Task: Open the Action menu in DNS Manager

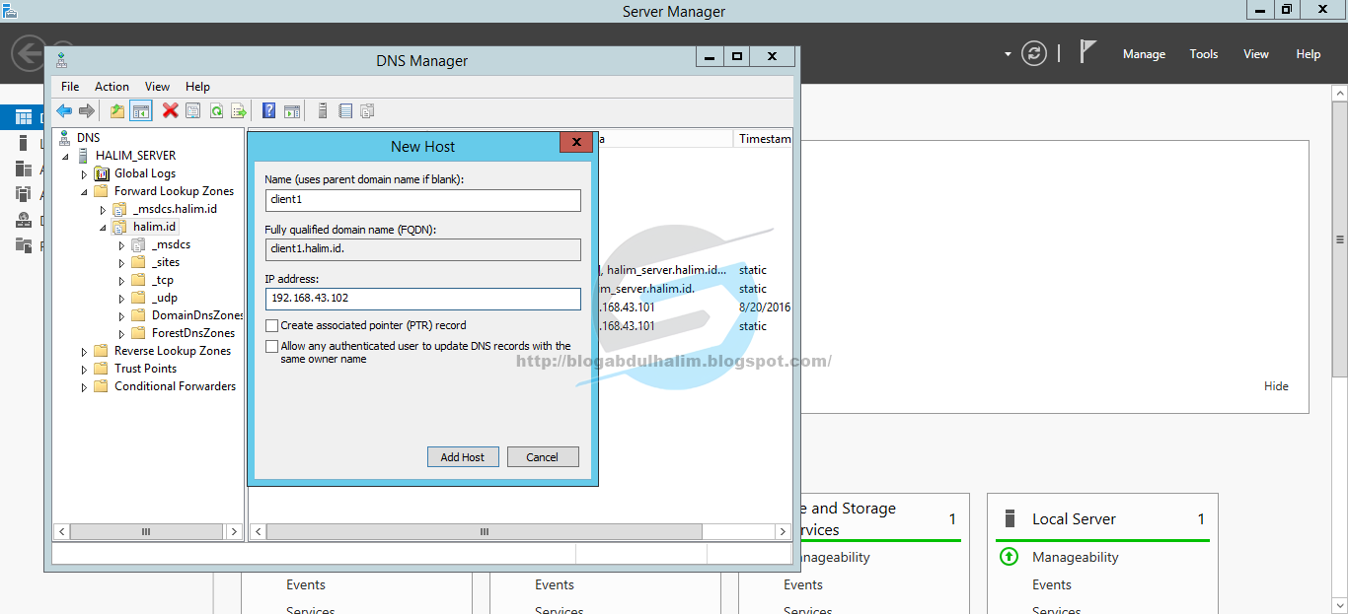Action: coord(112,87)
